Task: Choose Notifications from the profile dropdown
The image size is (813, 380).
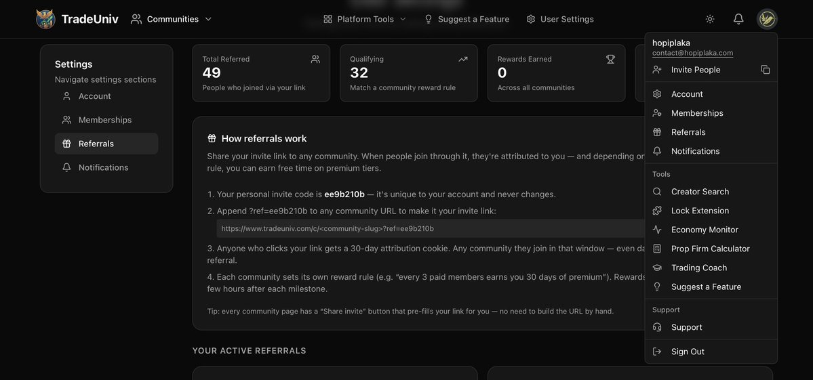Action: (x=711, y=151)
